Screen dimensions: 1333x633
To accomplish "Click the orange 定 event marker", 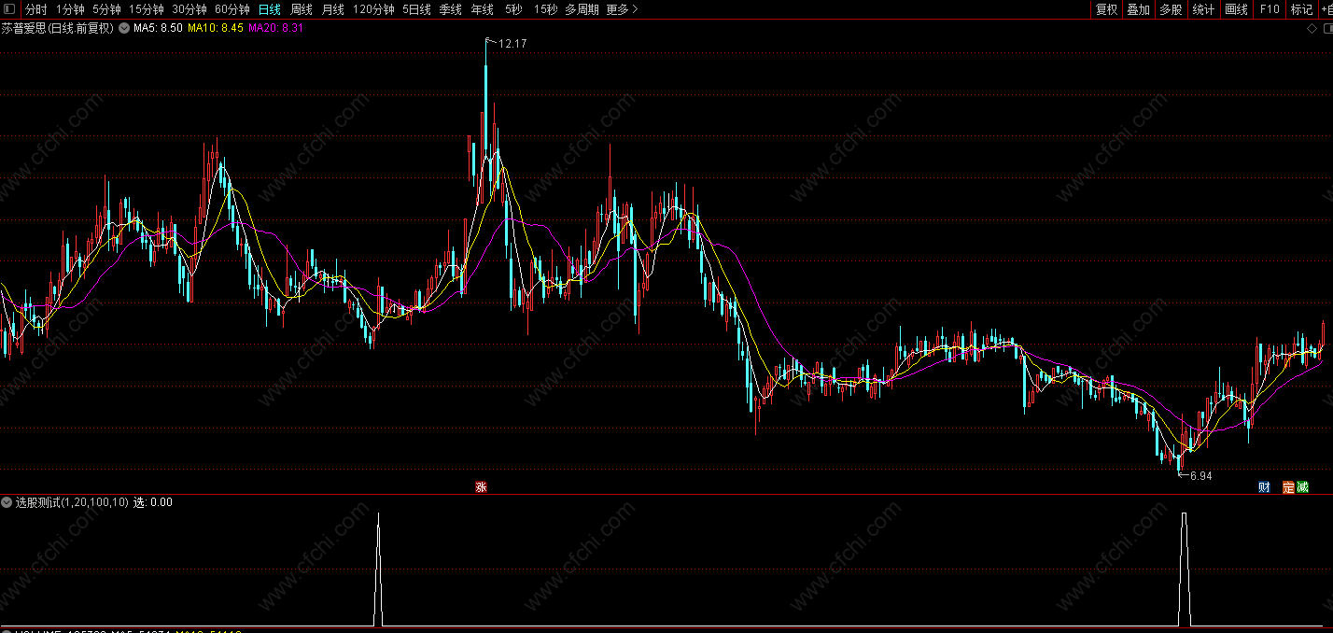I will tap(1289, 486).
